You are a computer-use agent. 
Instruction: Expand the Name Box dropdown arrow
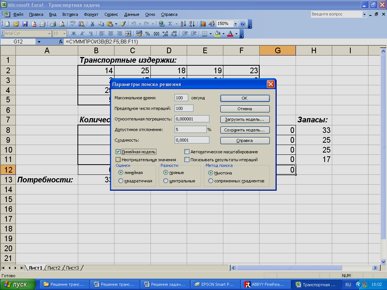point(39,42)
